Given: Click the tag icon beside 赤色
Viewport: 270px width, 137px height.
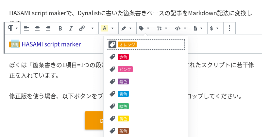Looking at the screenshot, I should click(112, 57).
